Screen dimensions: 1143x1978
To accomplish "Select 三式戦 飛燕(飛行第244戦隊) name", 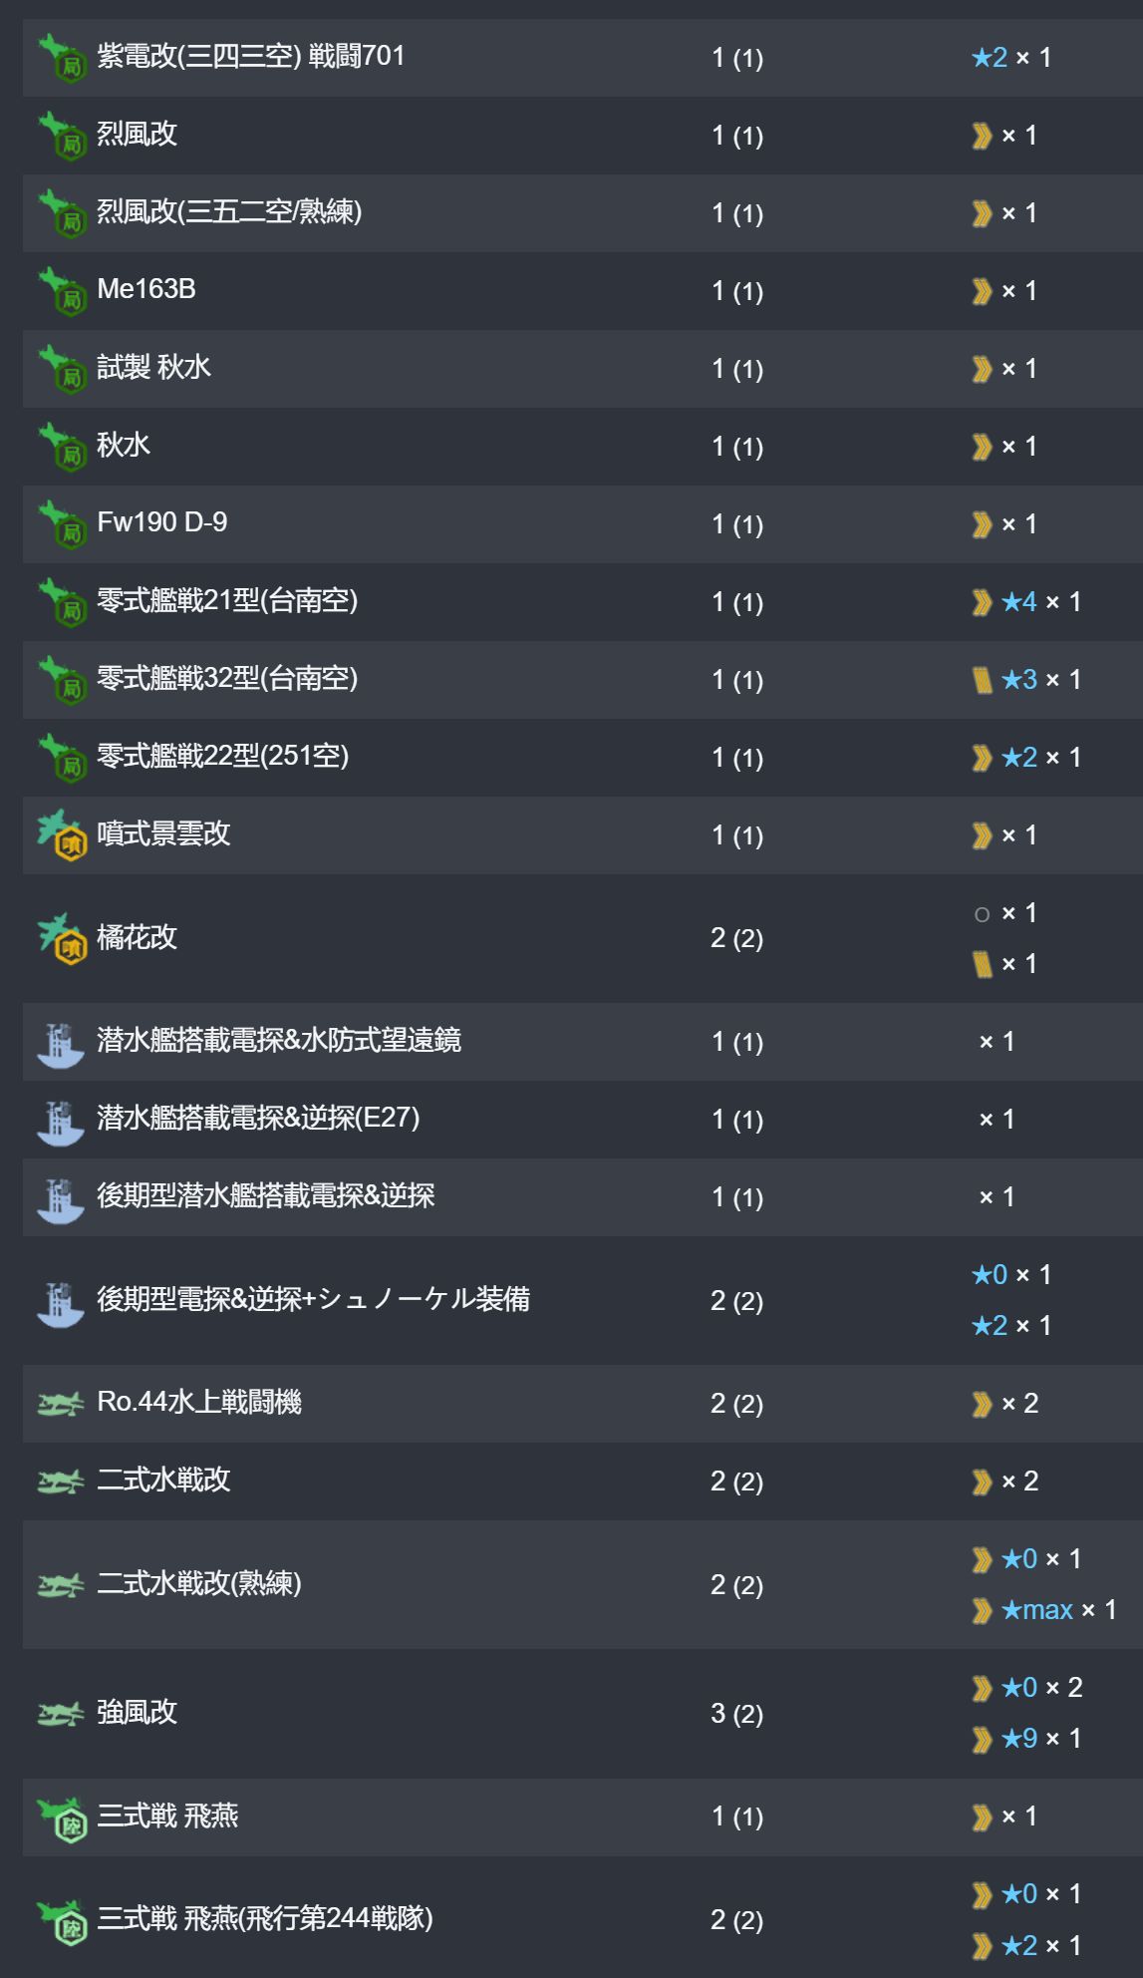I will click(x=265, y=1918).
